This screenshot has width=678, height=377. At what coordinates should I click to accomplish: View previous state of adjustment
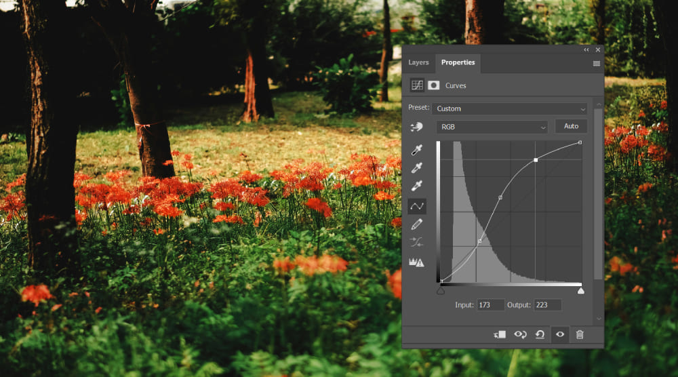tap(520, 335)
